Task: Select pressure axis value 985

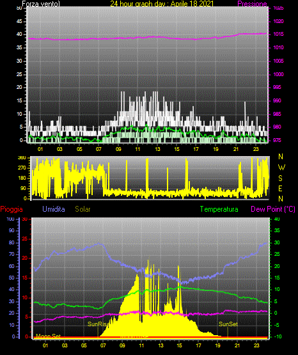Action: tap(277, 114)
